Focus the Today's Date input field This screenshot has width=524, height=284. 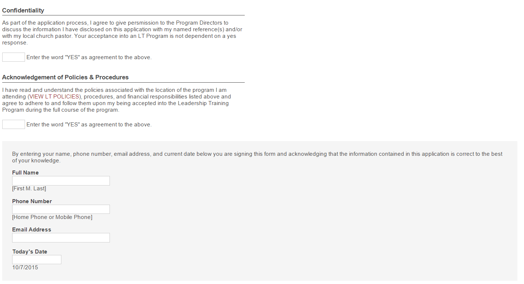coord(37,260)
